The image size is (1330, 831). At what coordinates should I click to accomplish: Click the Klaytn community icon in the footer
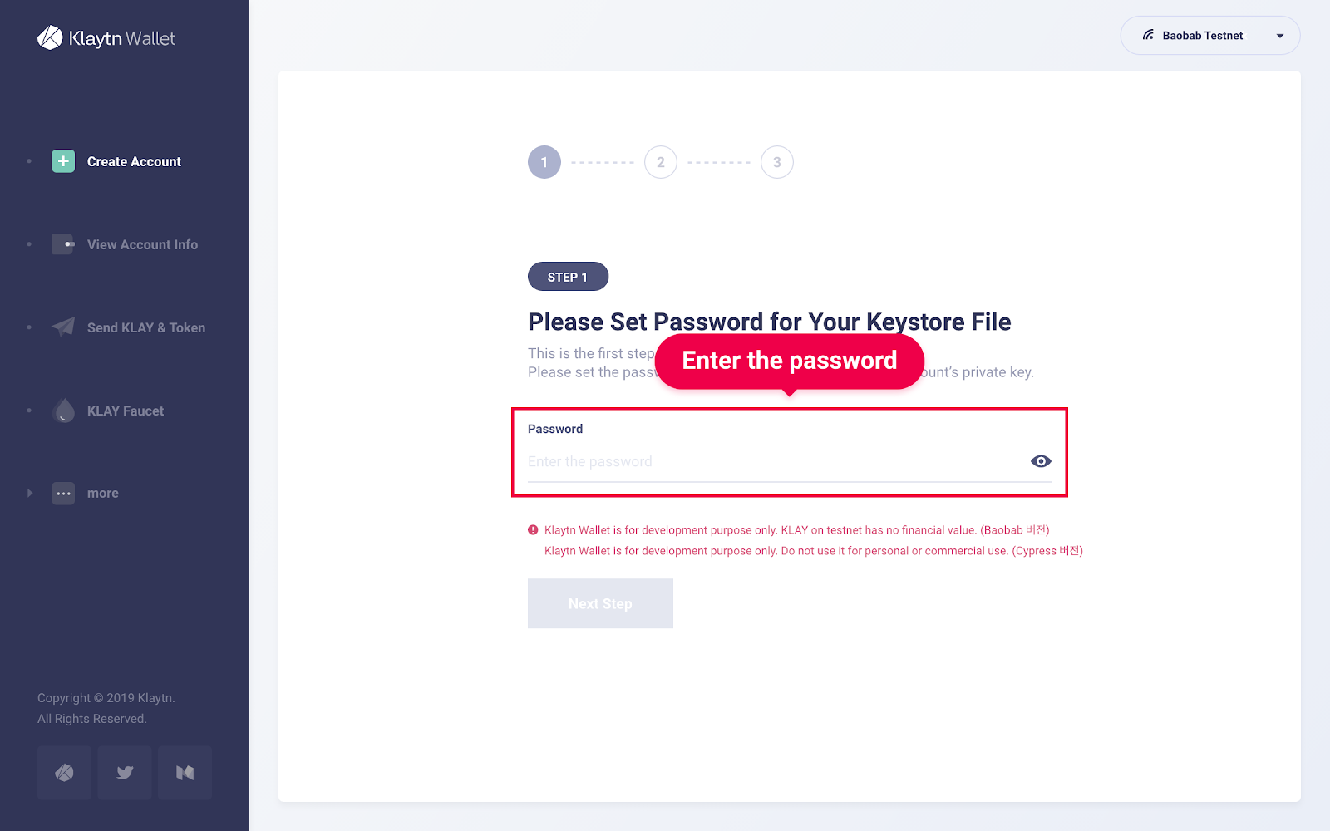click(64, 772)
